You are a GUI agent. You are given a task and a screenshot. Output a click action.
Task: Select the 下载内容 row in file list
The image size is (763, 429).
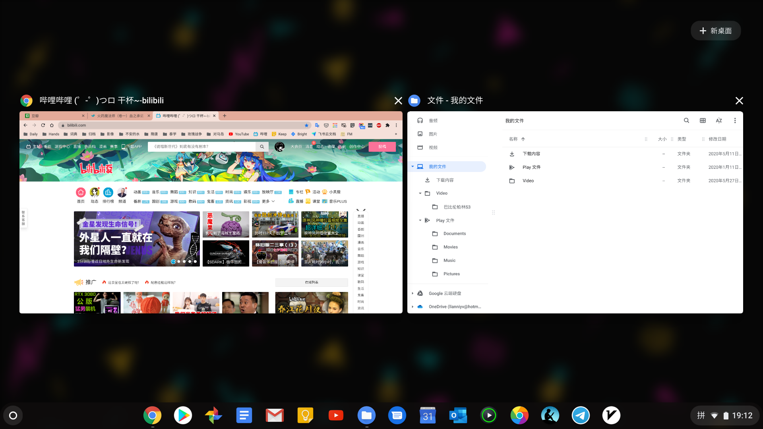coord(623,154)
